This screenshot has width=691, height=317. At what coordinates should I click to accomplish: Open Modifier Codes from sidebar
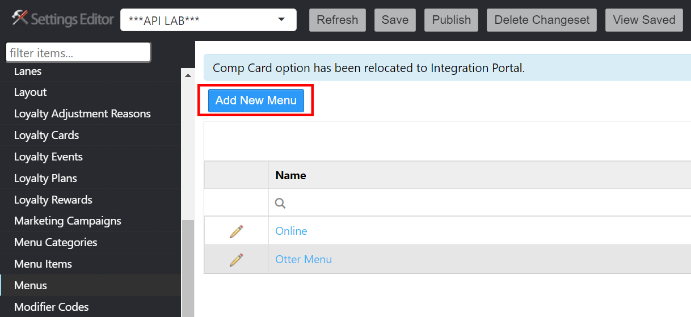coord(52,307)
